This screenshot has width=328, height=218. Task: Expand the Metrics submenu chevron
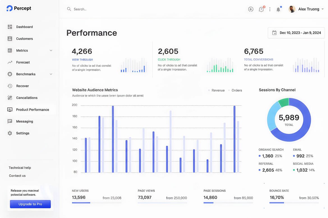(x=51, y=50)
